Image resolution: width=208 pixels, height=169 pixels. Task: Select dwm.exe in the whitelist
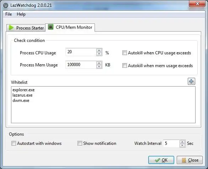(21, 100)
